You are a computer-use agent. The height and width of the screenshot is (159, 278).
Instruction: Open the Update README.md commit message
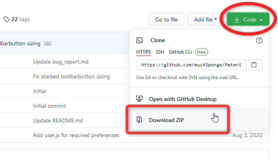58,121
